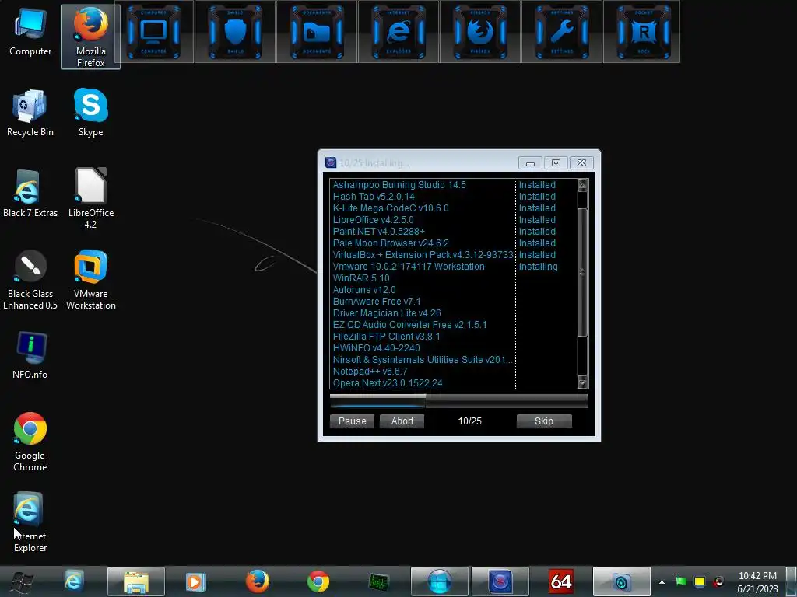Image resolution: width=797 pixels, height=597 pixels.
Task: Open Internet Explorer from the taskbar
Action: pos(74,581)
